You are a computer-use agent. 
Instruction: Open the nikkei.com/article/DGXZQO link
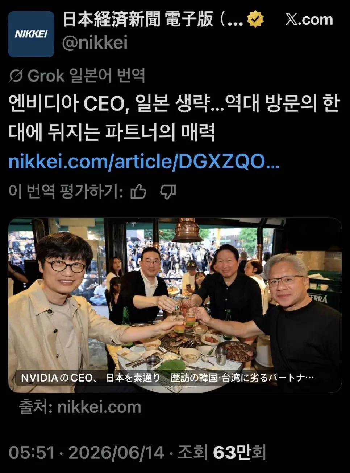[144, 162]
